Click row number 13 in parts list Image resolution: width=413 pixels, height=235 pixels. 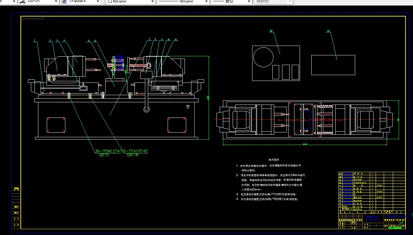pos(340,174)
